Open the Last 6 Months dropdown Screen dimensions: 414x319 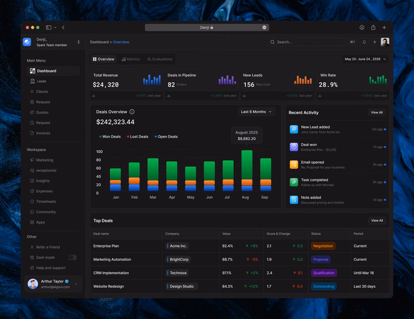(x=256, y=112)
